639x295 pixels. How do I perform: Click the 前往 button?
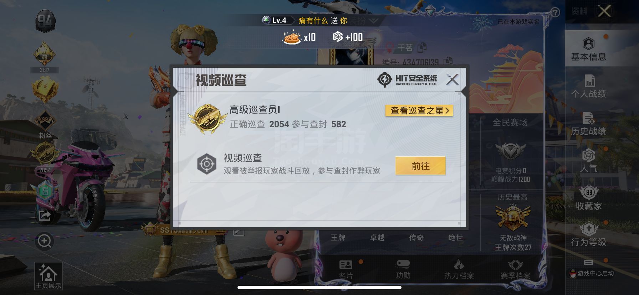click(420, 166)
